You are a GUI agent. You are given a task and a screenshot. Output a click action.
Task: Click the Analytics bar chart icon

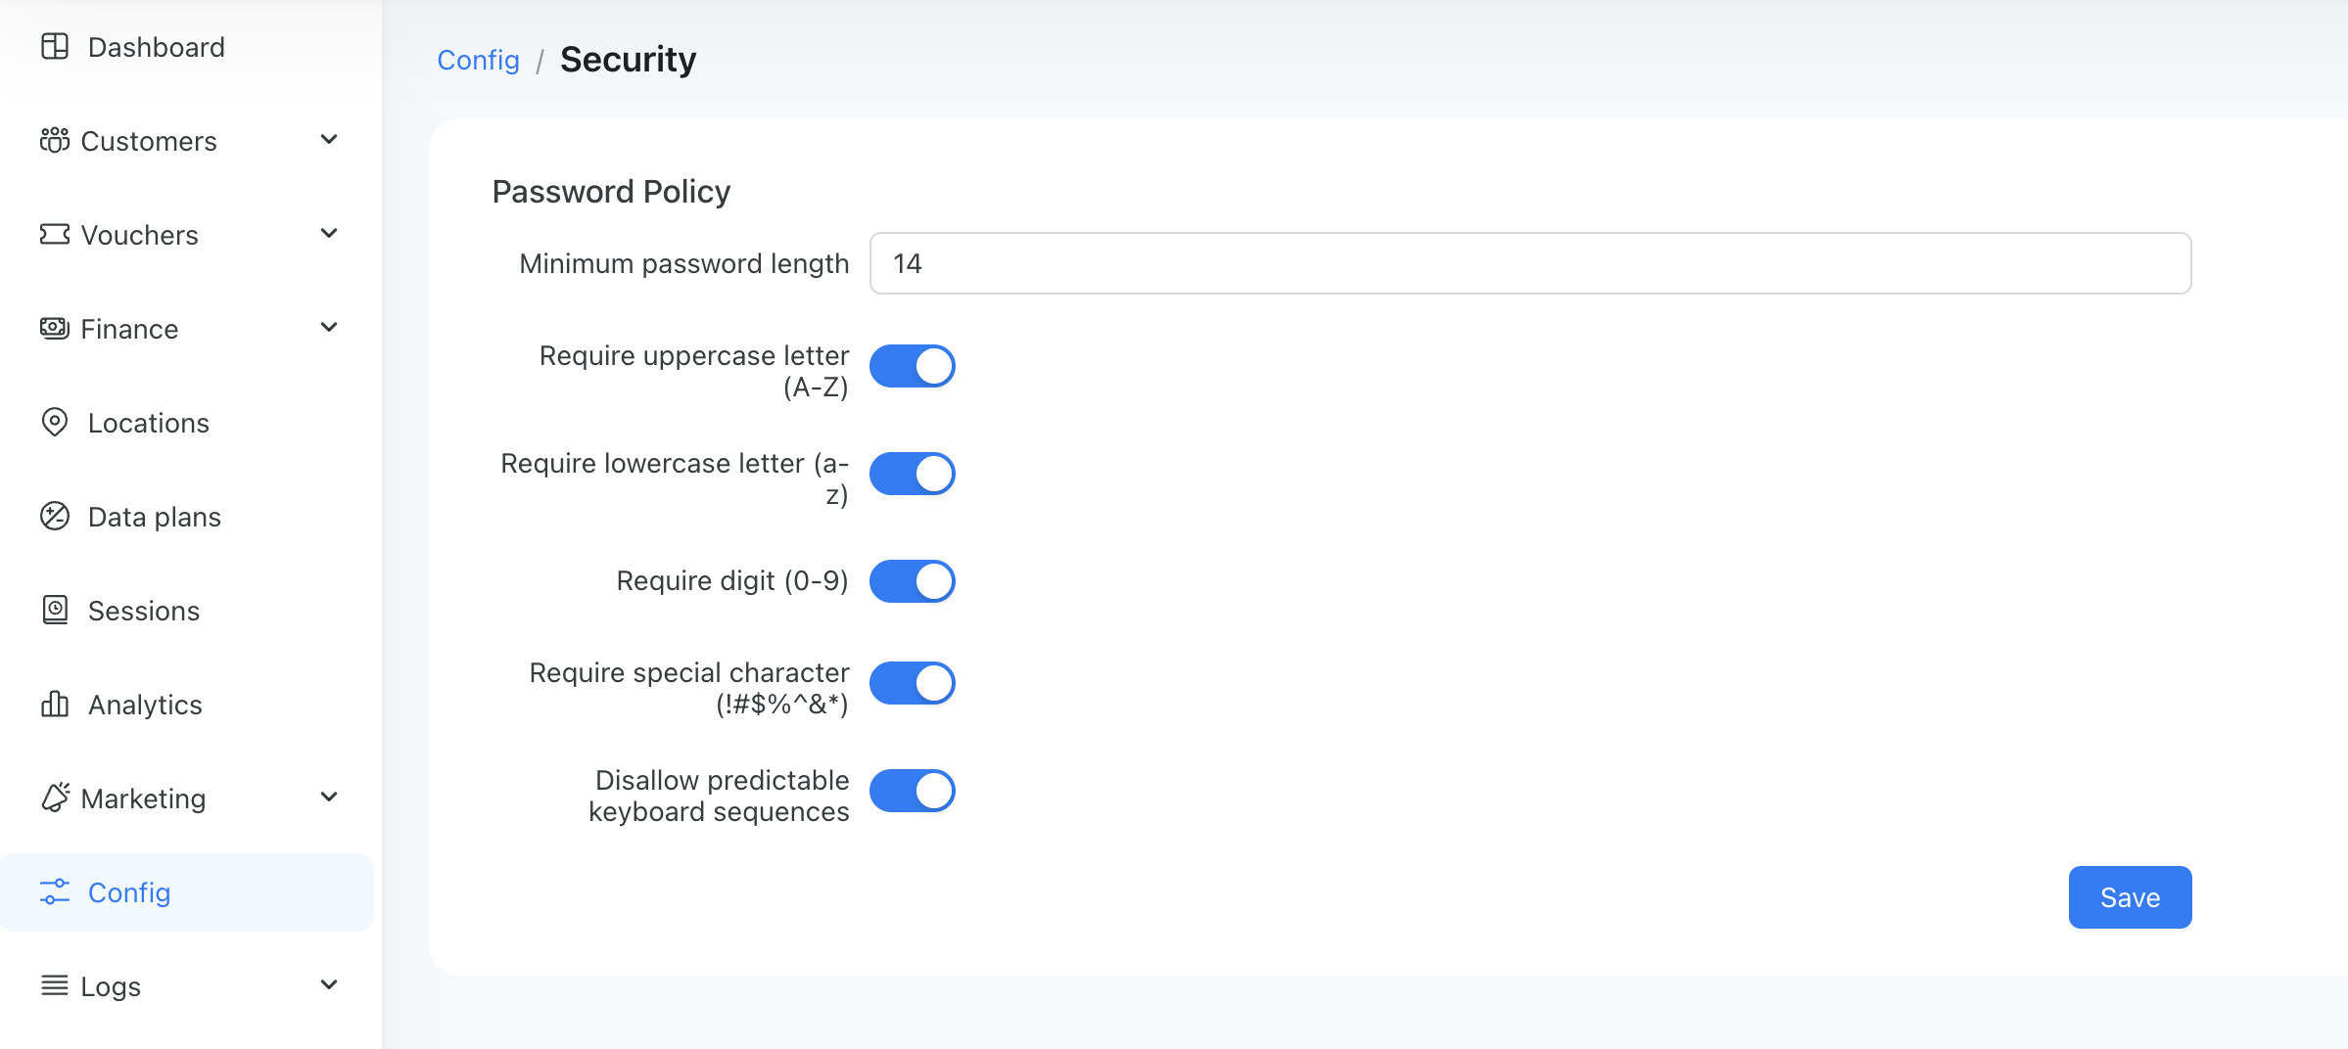pyautogui.click(x=55, y=705)
